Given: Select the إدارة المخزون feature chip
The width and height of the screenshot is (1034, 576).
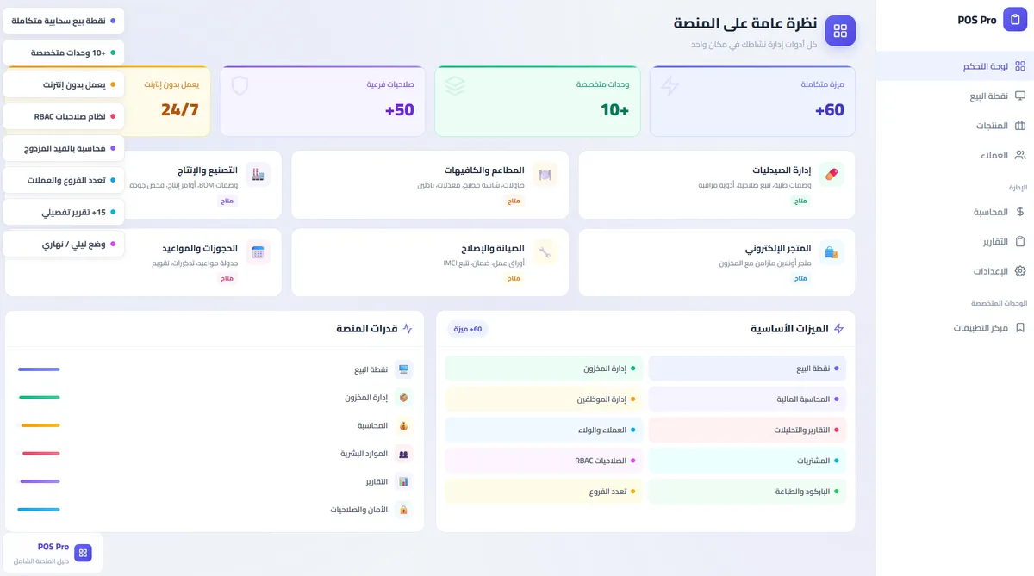Looking at the screenshot, I should (544, 369).
